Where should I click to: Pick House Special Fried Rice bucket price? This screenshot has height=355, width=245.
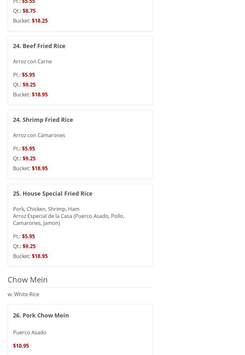pyautogui.click(x=39, y=256)
